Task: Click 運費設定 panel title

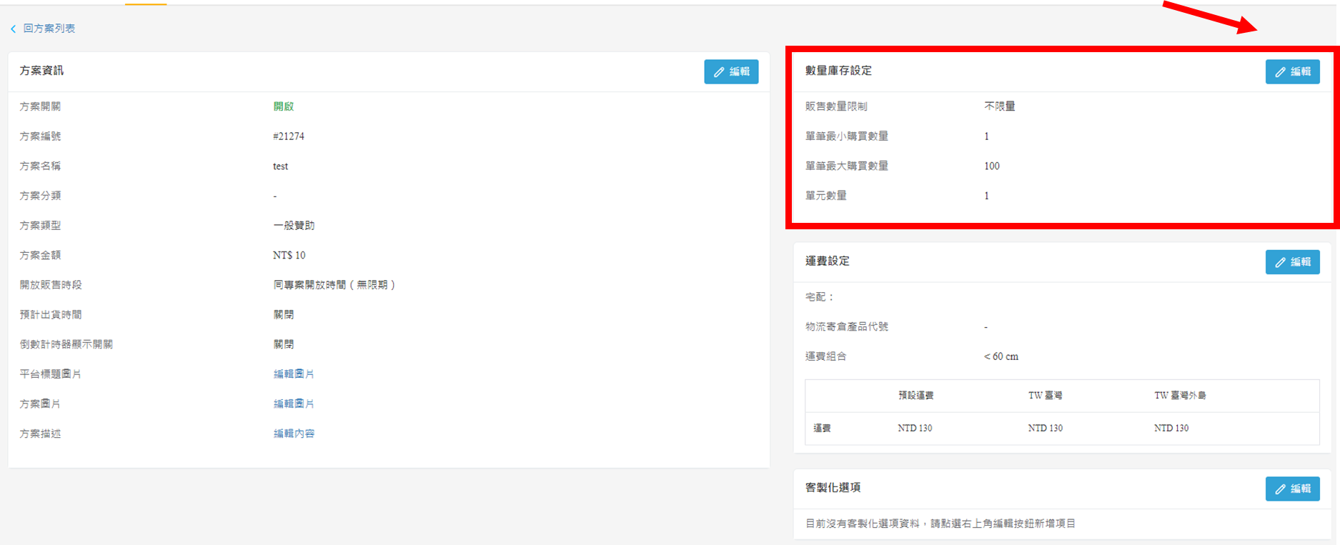Action: click(x=828, y=261)
